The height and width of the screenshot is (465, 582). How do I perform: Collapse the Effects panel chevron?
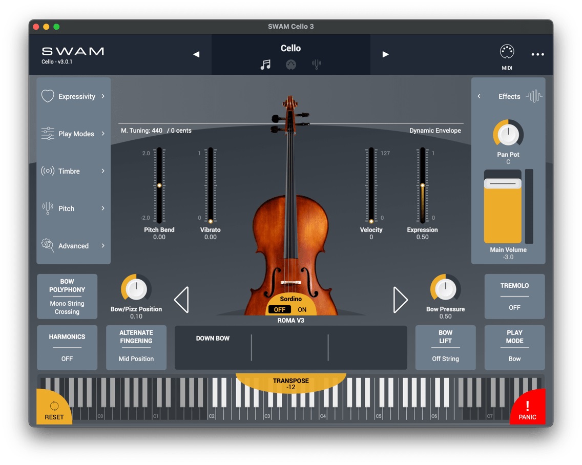(479, 96)
